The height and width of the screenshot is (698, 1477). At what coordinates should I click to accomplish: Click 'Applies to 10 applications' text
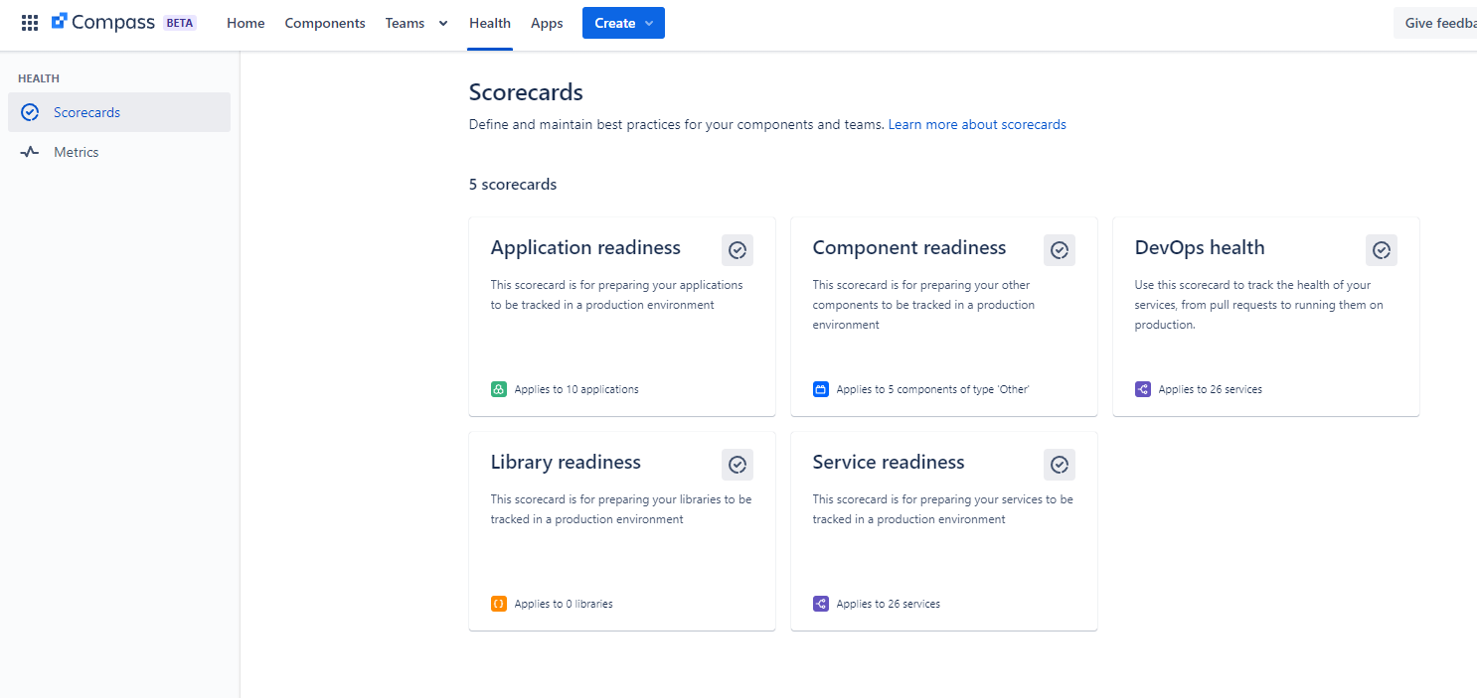coord(576,389)
